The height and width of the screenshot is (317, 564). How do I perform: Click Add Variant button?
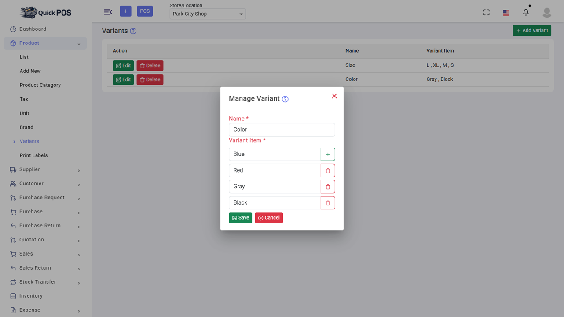(532, 30)
